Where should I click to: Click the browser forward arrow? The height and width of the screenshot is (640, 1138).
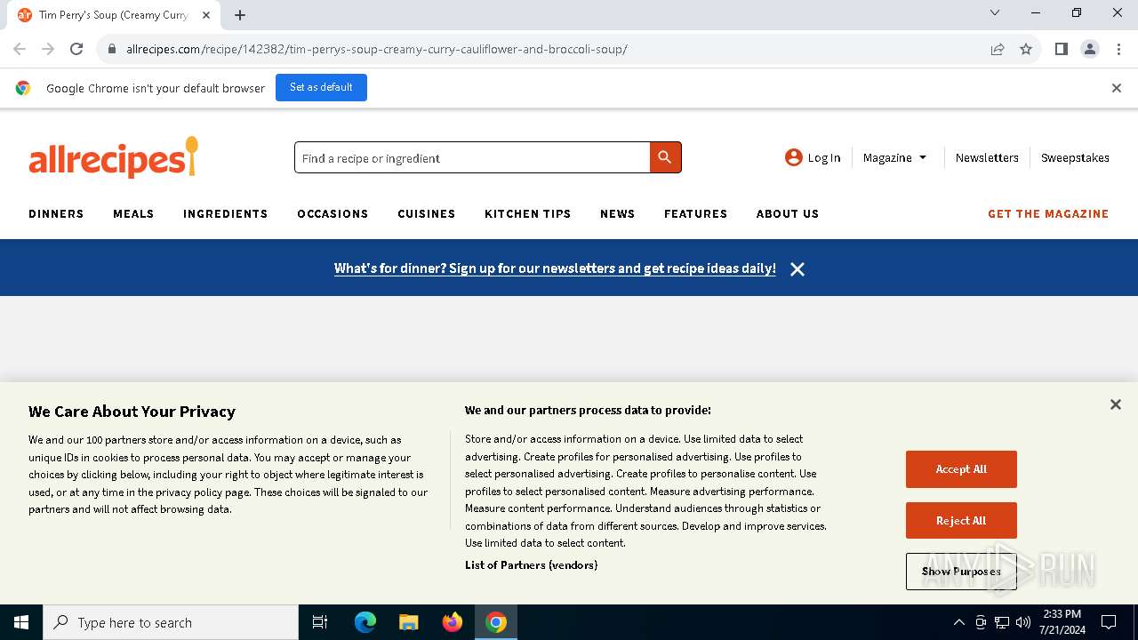[x=48, y=49]
